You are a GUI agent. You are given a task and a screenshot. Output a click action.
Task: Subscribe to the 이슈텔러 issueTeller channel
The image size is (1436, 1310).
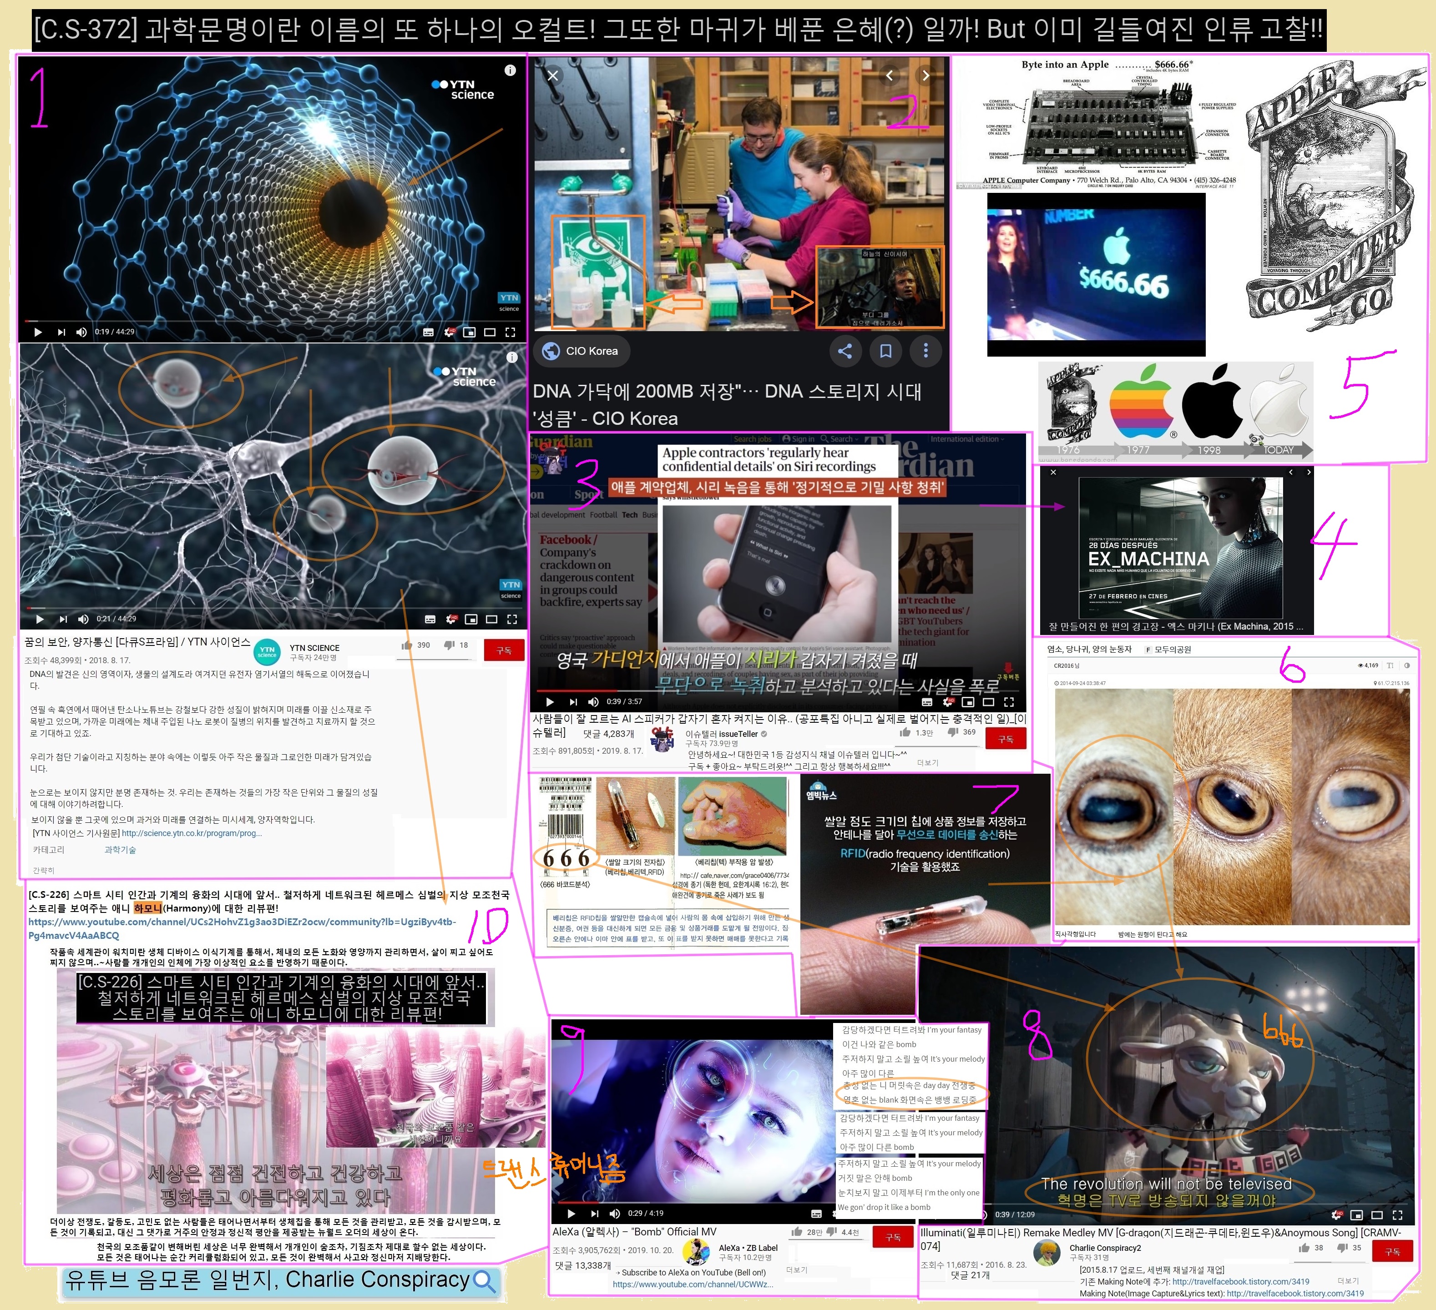(1006, 739)
